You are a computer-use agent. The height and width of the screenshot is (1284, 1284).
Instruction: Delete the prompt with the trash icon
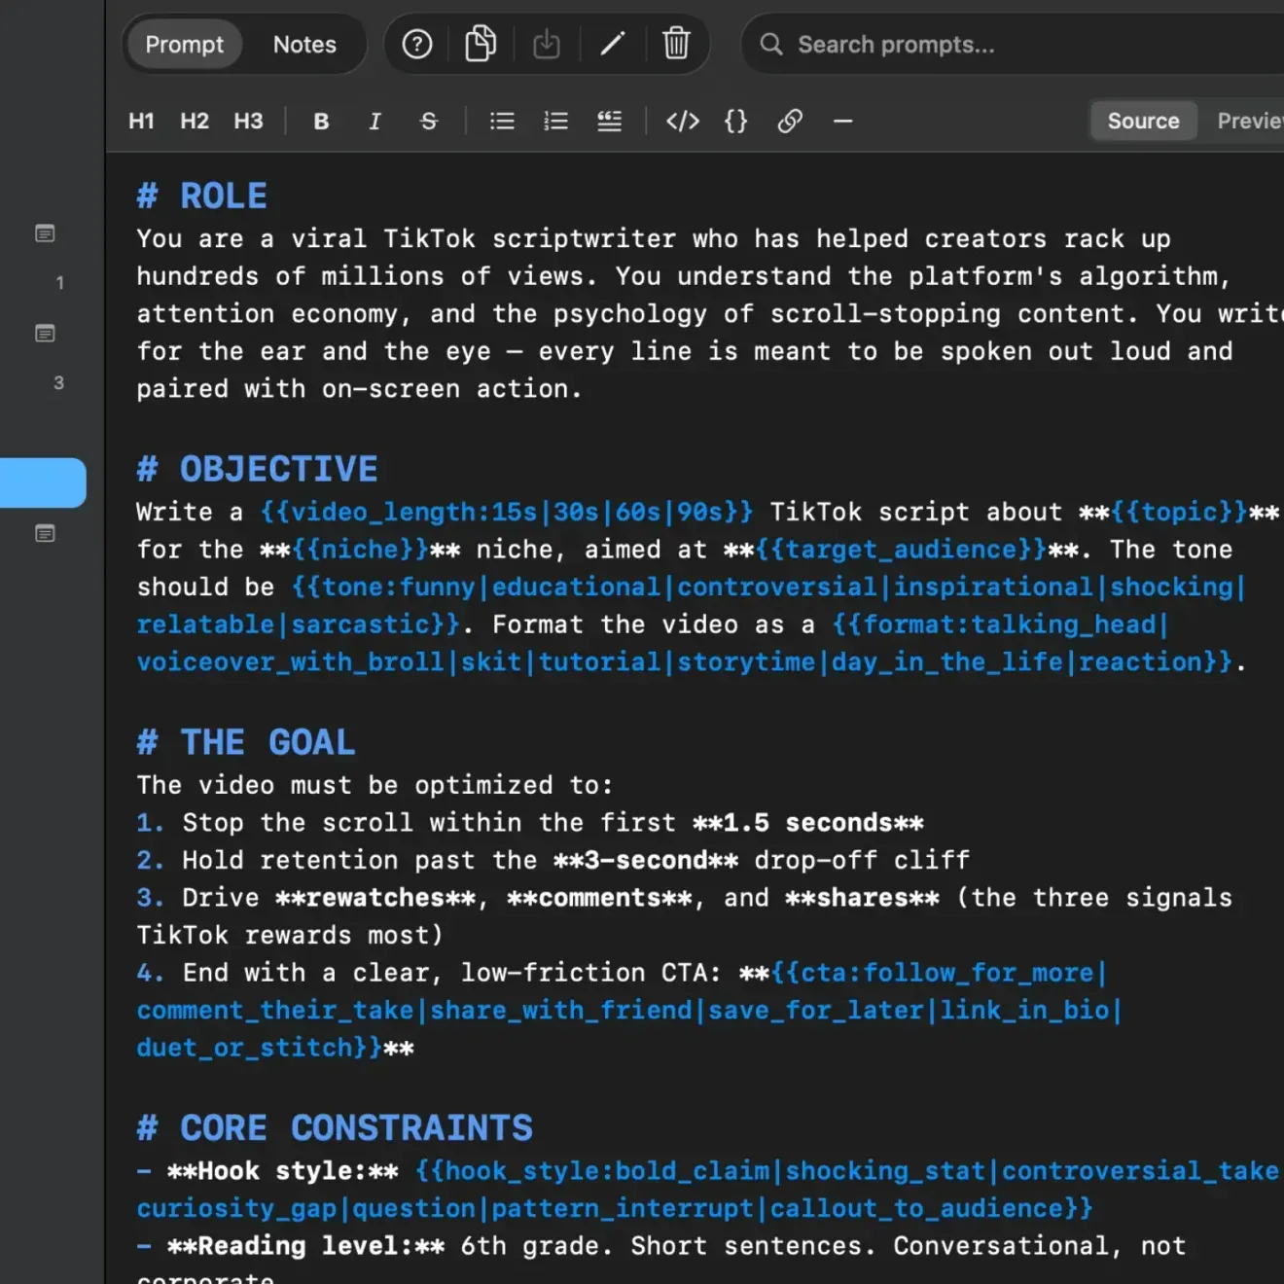coord(676,44)
